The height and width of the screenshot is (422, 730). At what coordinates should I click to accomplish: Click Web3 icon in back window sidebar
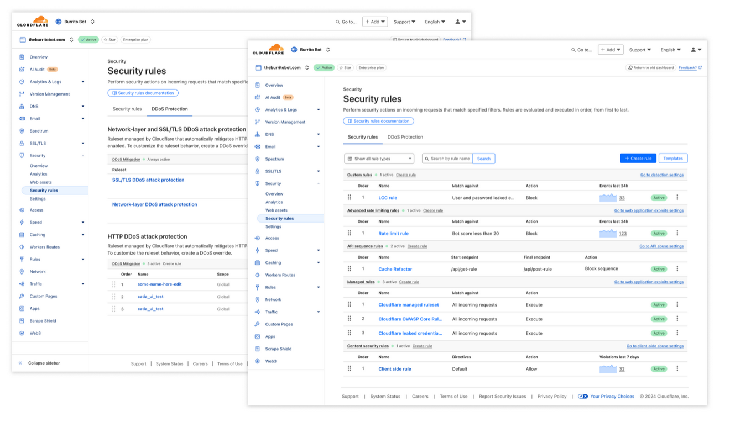[x=22, y=333]
